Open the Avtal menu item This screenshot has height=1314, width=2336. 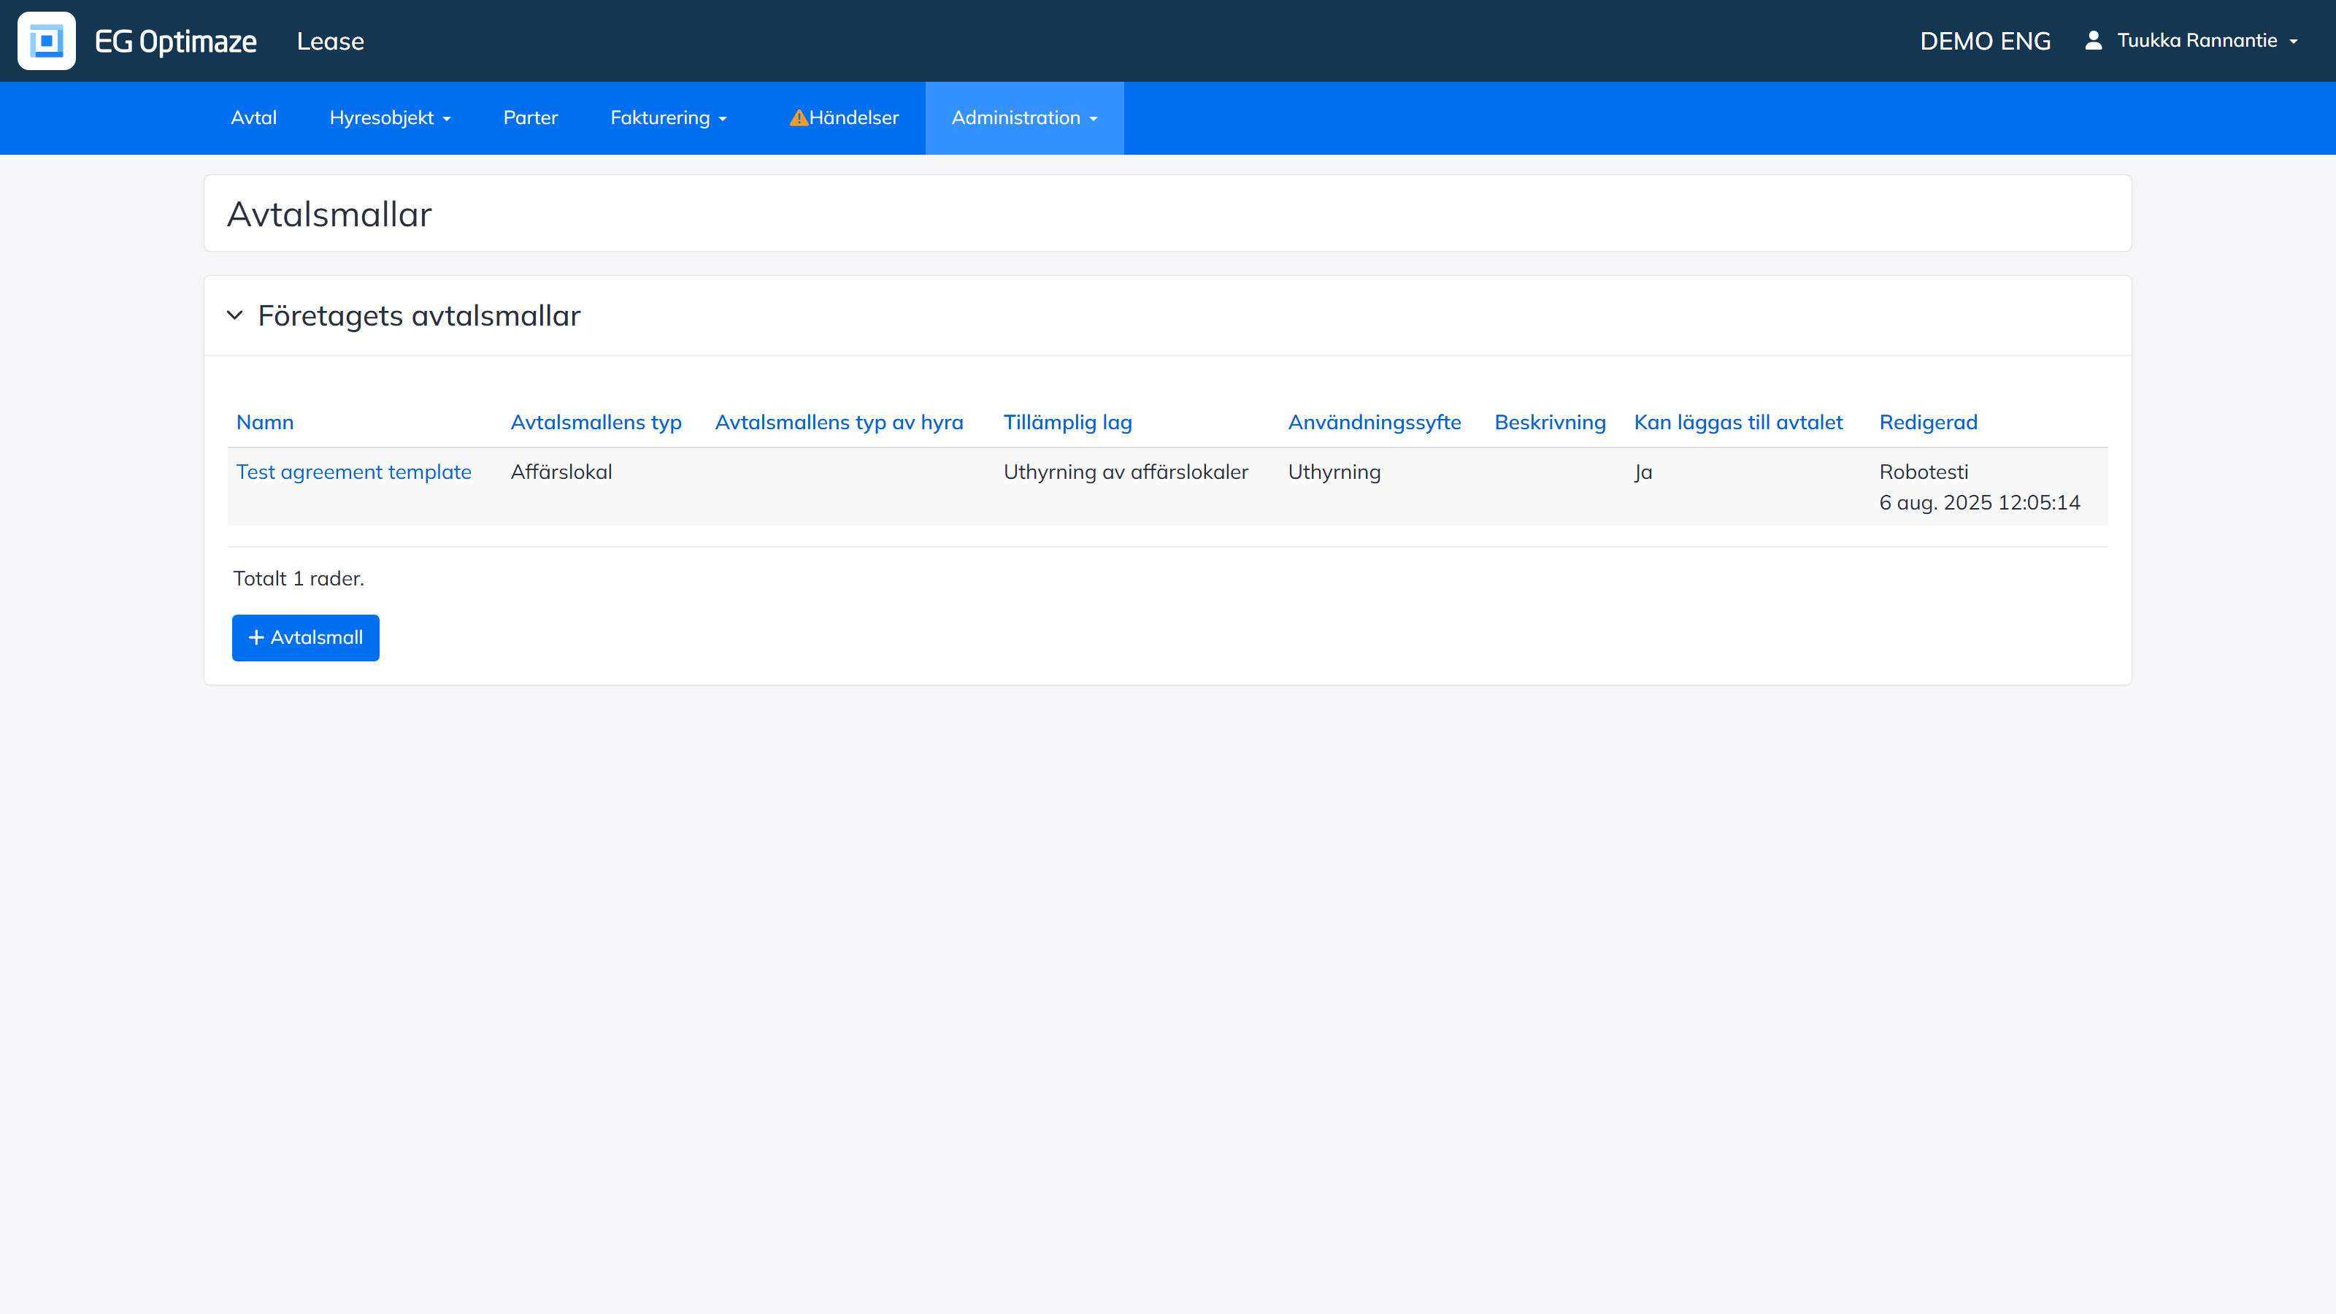(254, 118)
